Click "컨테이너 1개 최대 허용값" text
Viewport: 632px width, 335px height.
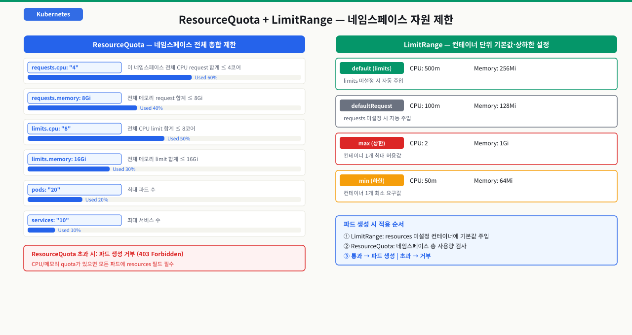372,155
